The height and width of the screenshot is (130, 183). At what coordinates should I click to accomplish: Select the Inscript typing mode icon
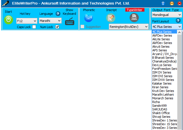[111, 18]
